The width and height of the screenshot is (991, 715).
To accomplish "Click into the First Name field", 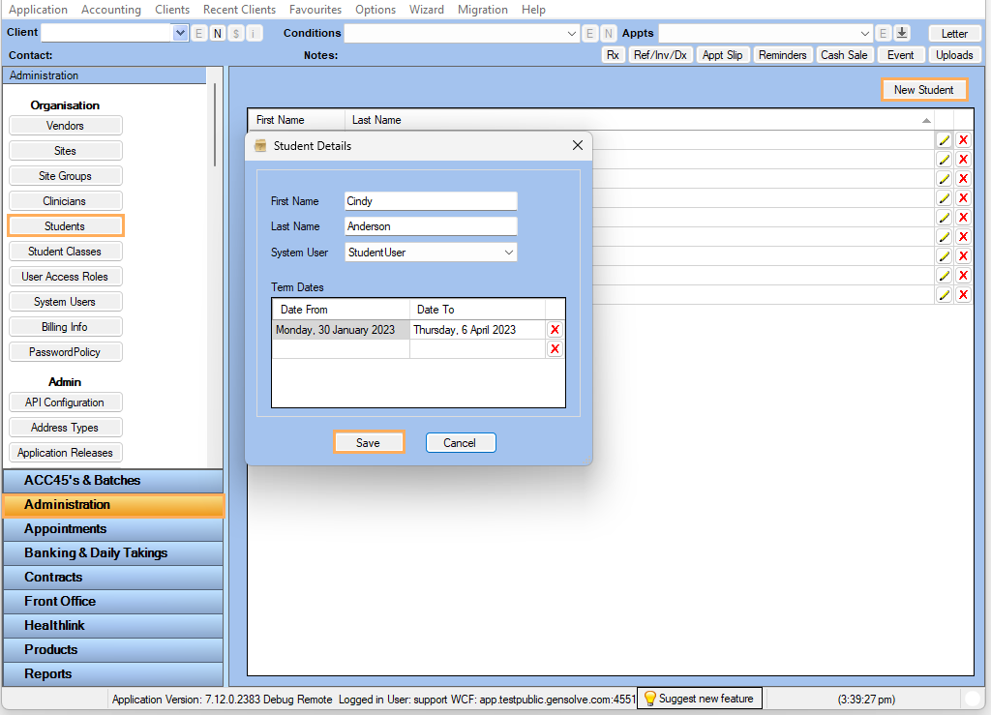I will (x=431, y=201).
